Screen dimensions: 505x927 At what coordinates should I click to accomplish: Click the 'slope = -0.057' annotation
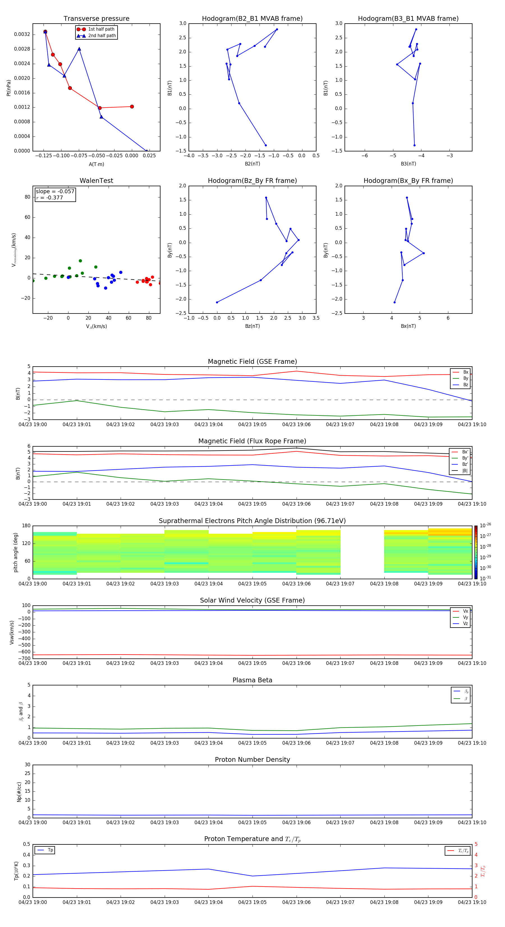[55, 192]
